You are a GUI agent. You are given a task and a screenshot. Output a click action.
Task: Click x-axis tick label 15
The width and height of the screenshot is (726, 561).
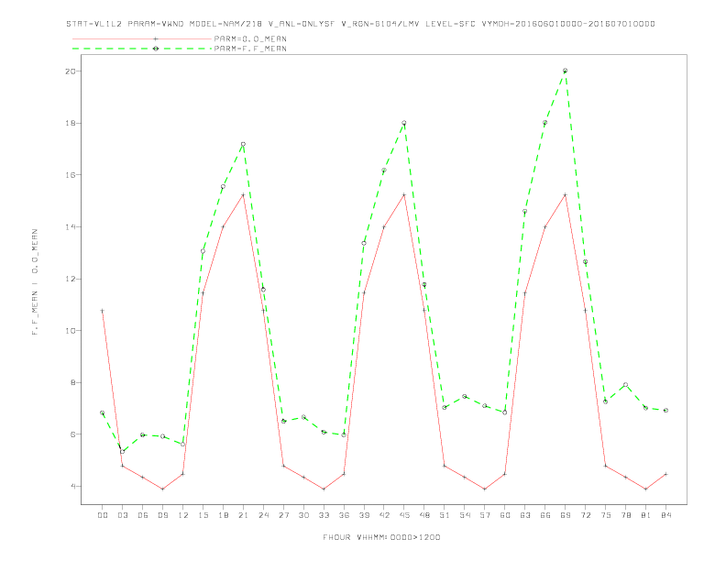tap(203, 515)
